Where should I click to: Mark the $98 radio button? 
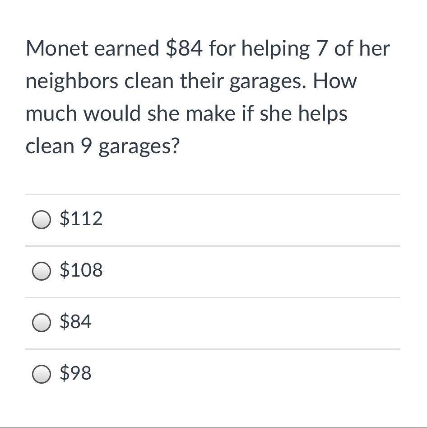coord(42,374)
